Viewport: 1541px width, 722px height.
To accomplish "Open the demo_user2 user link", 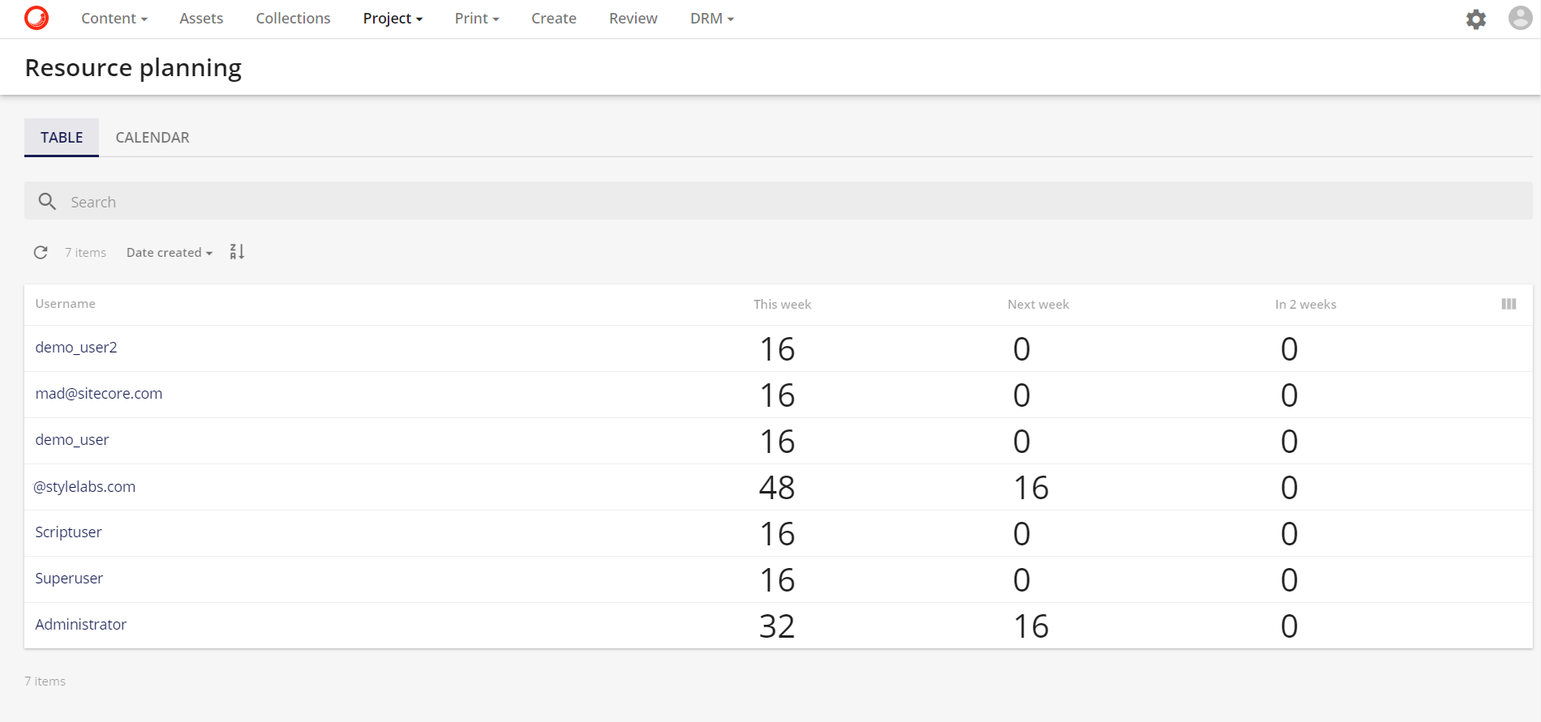I will pyautogui.click(x=76, y=348).
